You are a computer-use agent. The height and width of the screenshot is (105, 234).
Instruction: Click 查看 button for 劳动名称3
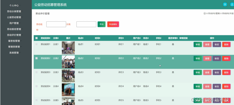pos(207,73)
